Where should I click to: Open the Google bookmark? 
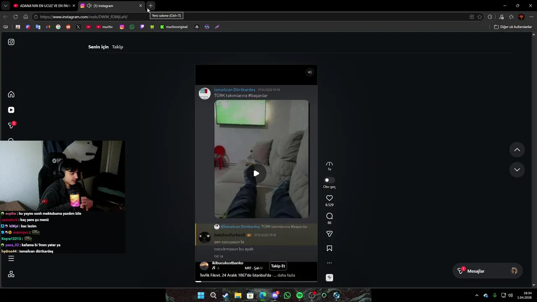[58, 27]
